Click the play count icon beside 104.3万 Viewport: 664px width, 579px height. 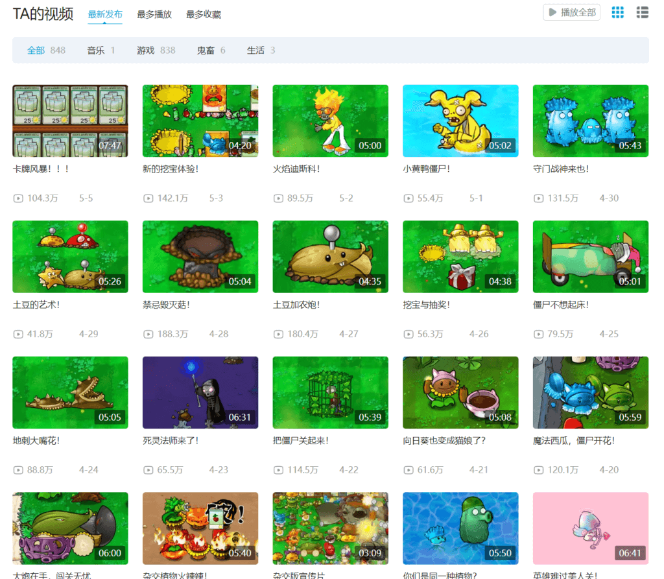18,198
